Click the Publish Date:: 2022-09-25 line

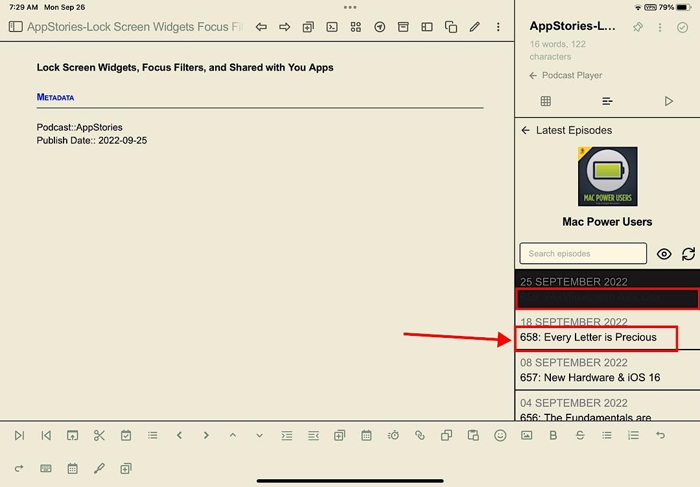coord(91,140)
